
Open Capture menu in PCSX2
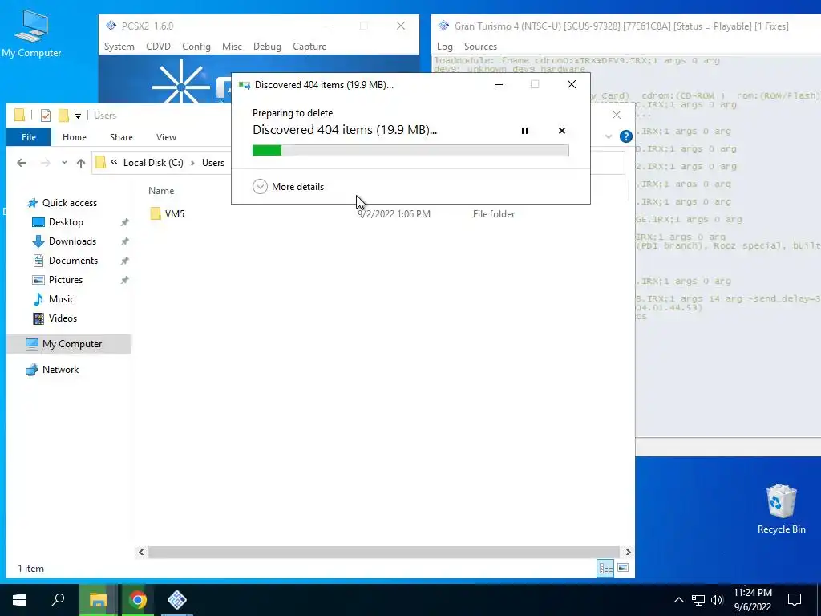point(309,46)
